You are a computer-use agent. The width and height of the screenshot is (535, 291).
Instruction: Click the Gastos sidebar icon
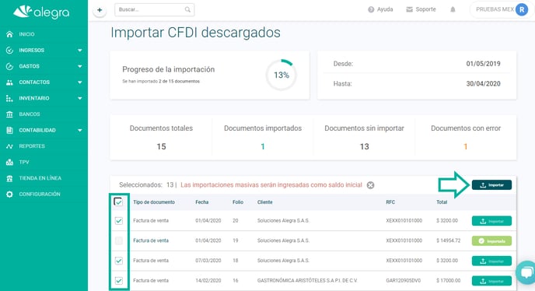tap(9, 66)
